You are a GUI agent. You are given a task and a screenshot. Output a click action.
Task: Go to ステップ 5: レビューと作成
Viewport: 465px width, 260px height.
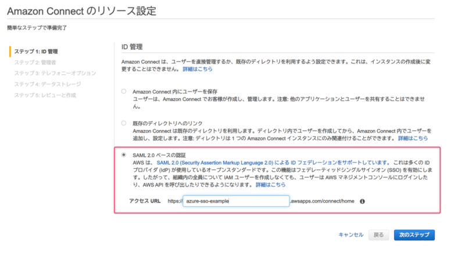pos(45,95)
